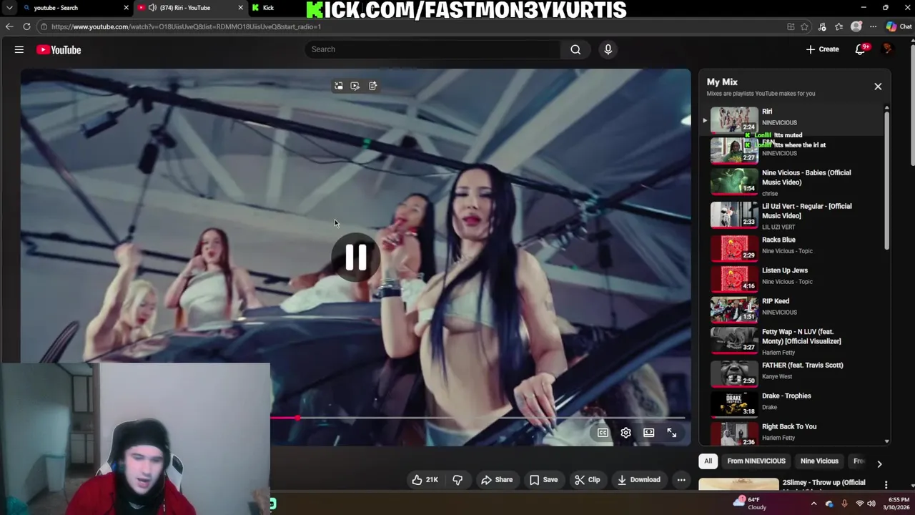Download the video
The image size is (915, 515).
(638, 480)
